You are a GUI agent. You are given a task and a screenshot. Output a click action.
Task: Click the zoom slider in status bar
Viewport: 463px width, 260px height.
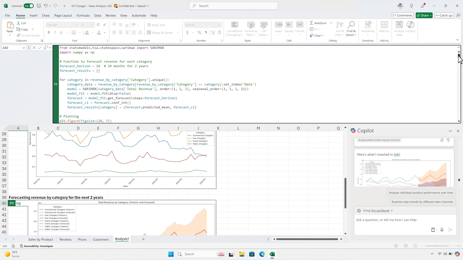(436, 246)
